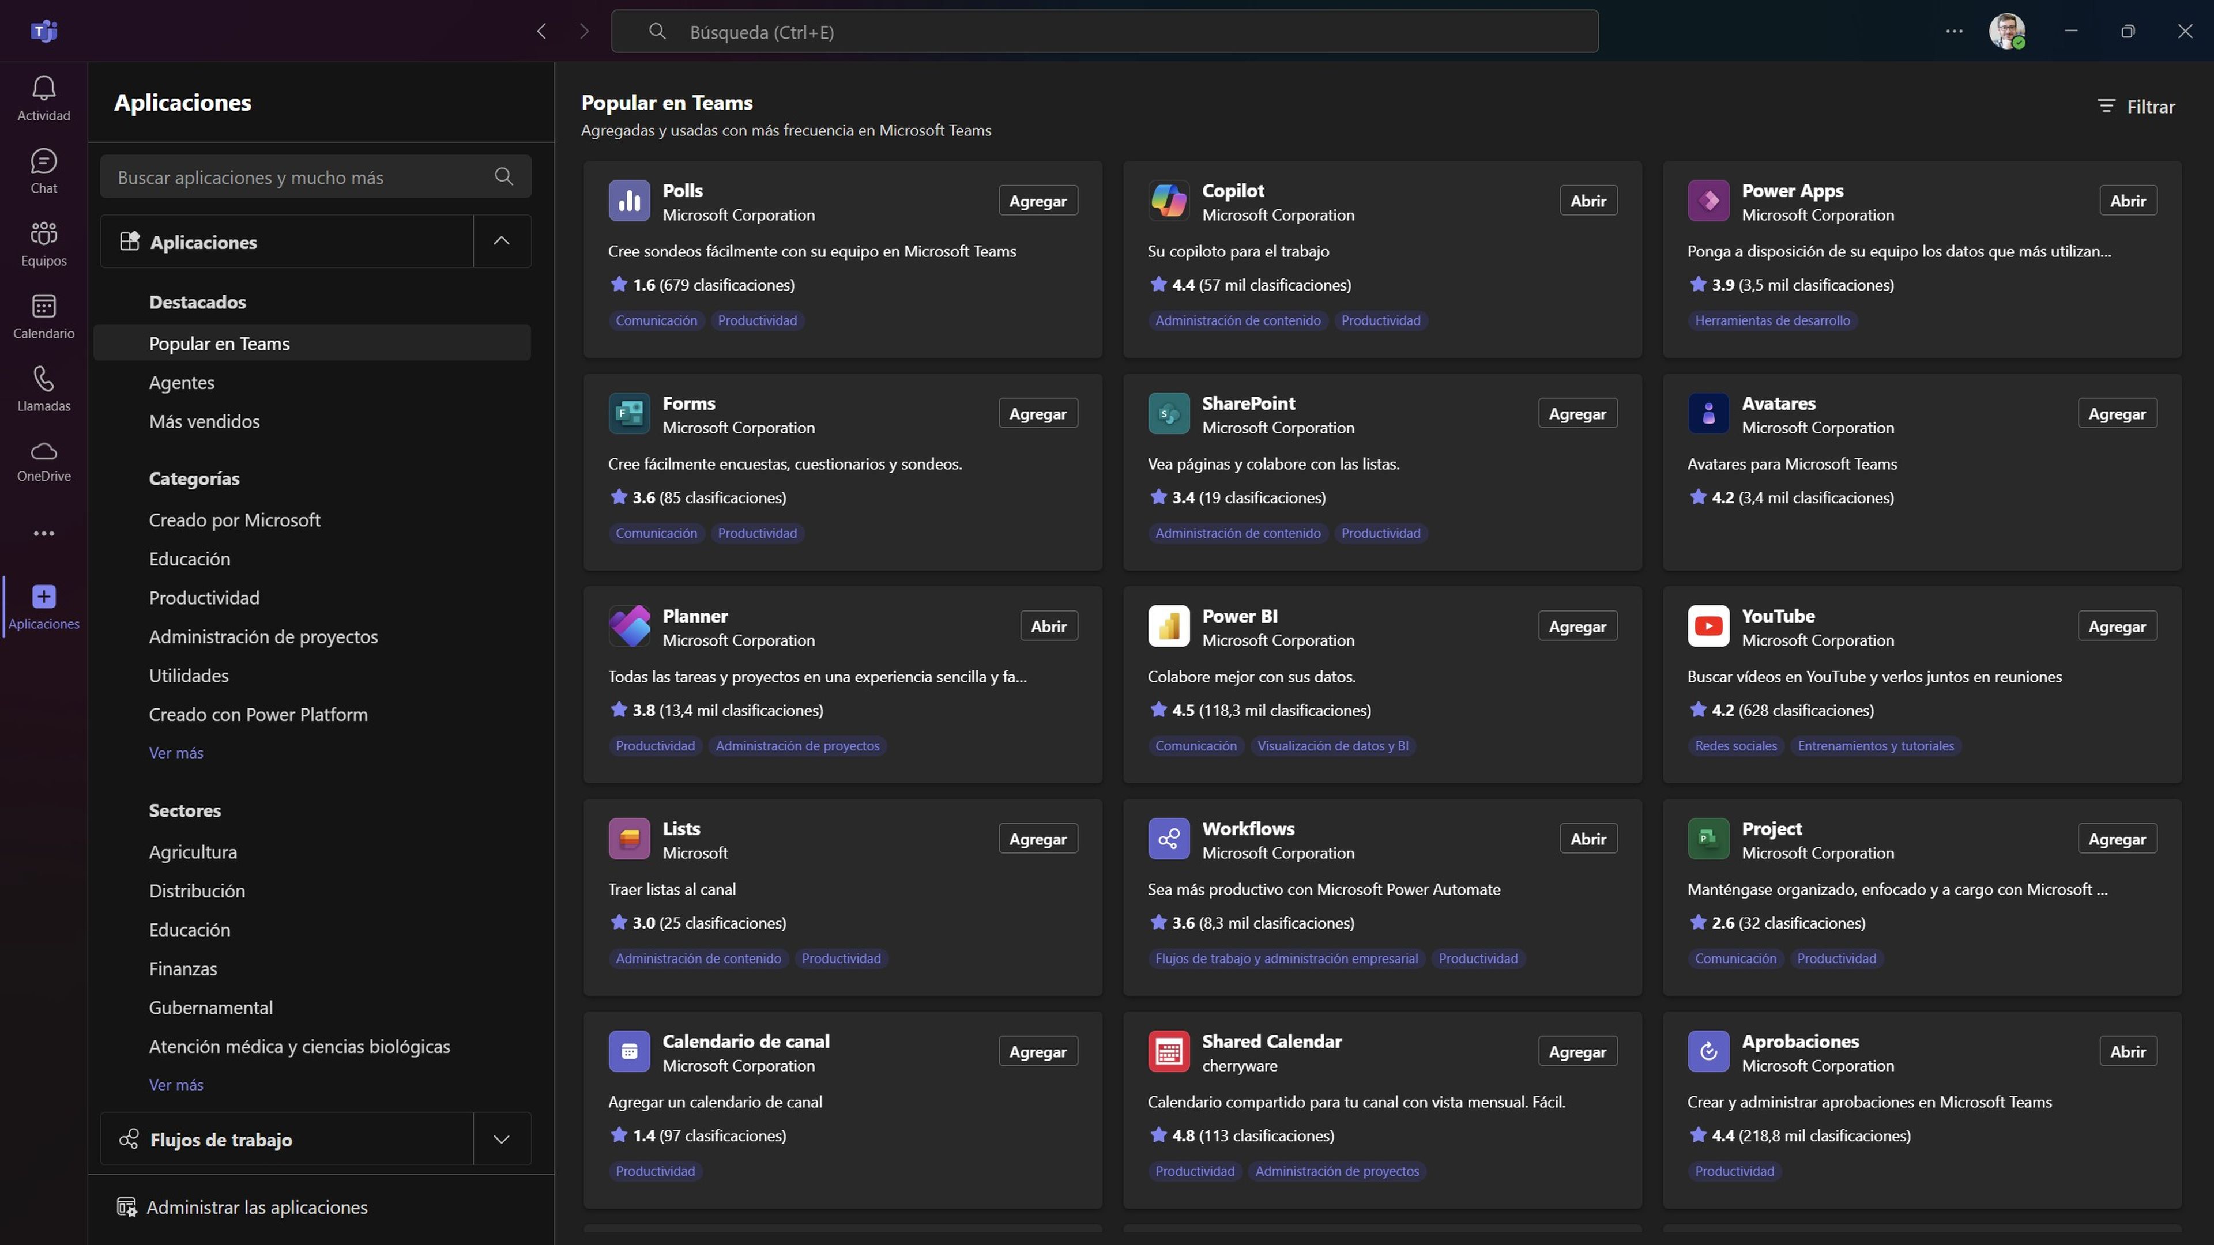The image size is (2214, 1245).
Task: Expand the Flujos de trabajo chevron
Action: point(502,1140)
